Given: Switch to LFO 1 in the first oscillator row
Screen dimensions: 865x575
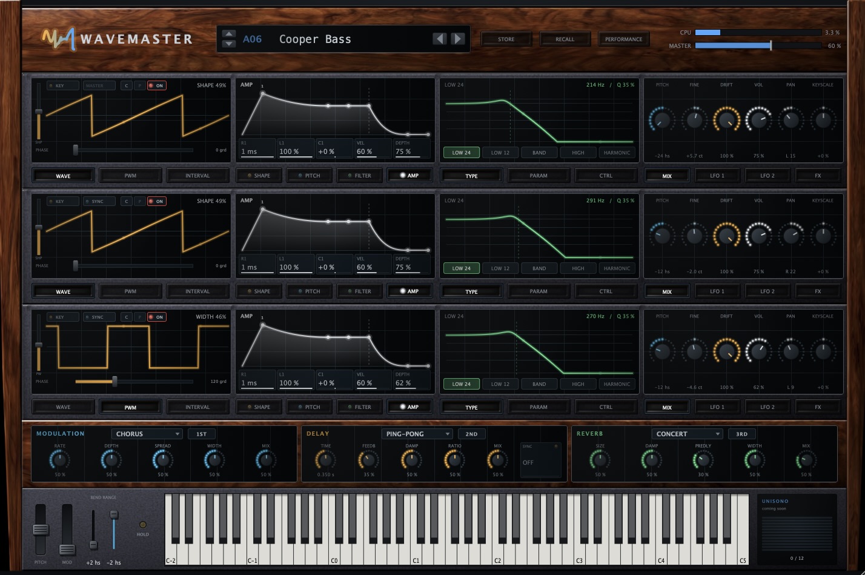Looking at the screenshot, I should pyautogui.click(x=717, y=176).
